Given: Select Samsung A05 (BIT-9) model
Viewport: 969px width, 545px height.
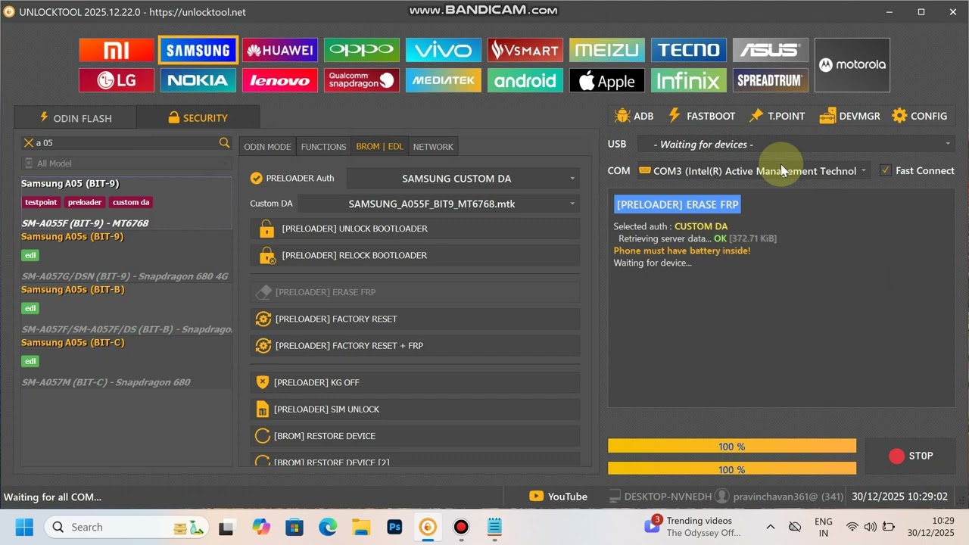Looking at the screenshot, I should coord(126,203).
